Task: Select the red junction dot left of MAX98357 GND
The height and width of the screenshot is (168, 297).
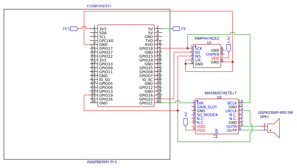Action: click(x=178, y=111)
